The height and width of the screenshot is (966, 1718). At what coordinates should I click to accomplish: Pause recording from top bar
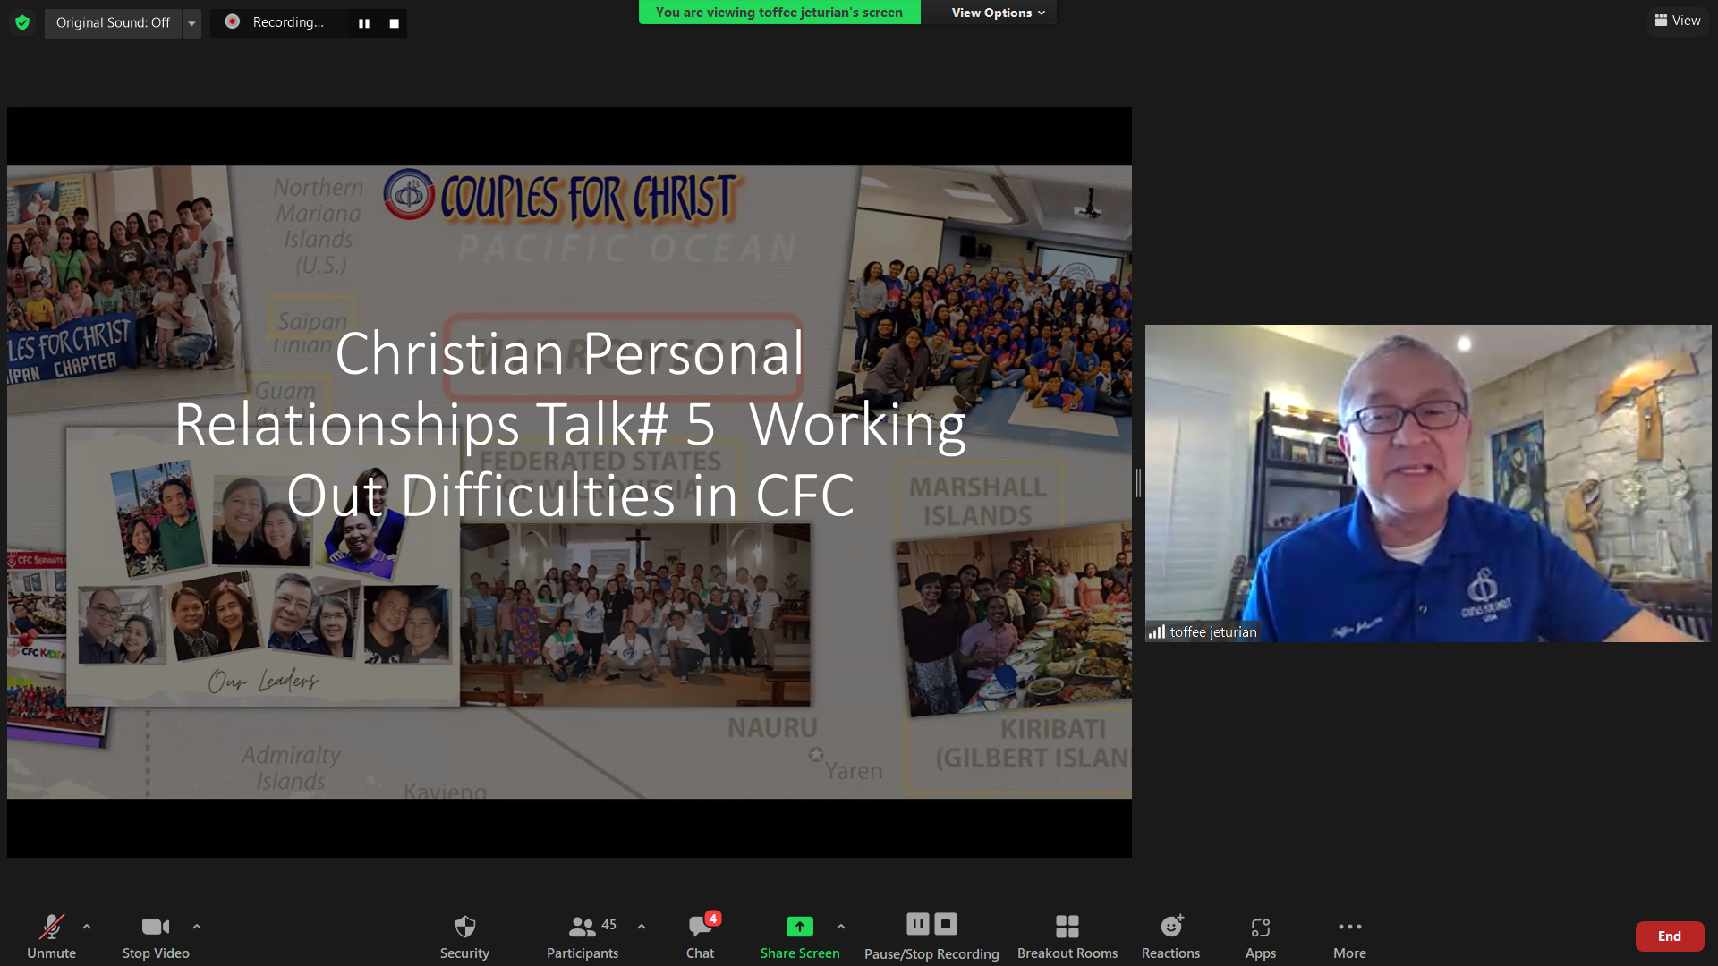tap(363, 23)
